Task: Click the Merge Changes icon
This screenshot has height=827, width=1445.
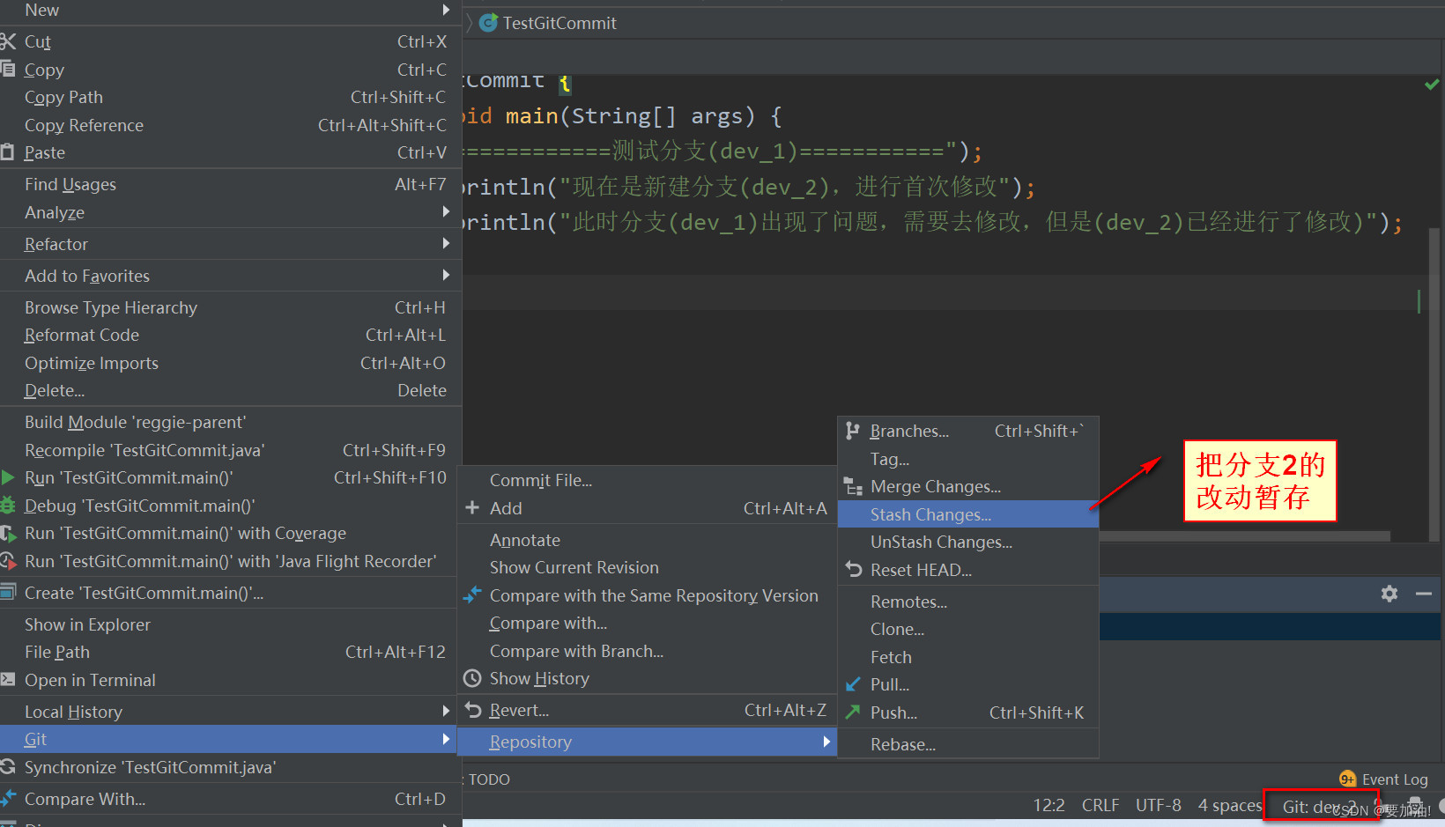Action: (853, 486)
